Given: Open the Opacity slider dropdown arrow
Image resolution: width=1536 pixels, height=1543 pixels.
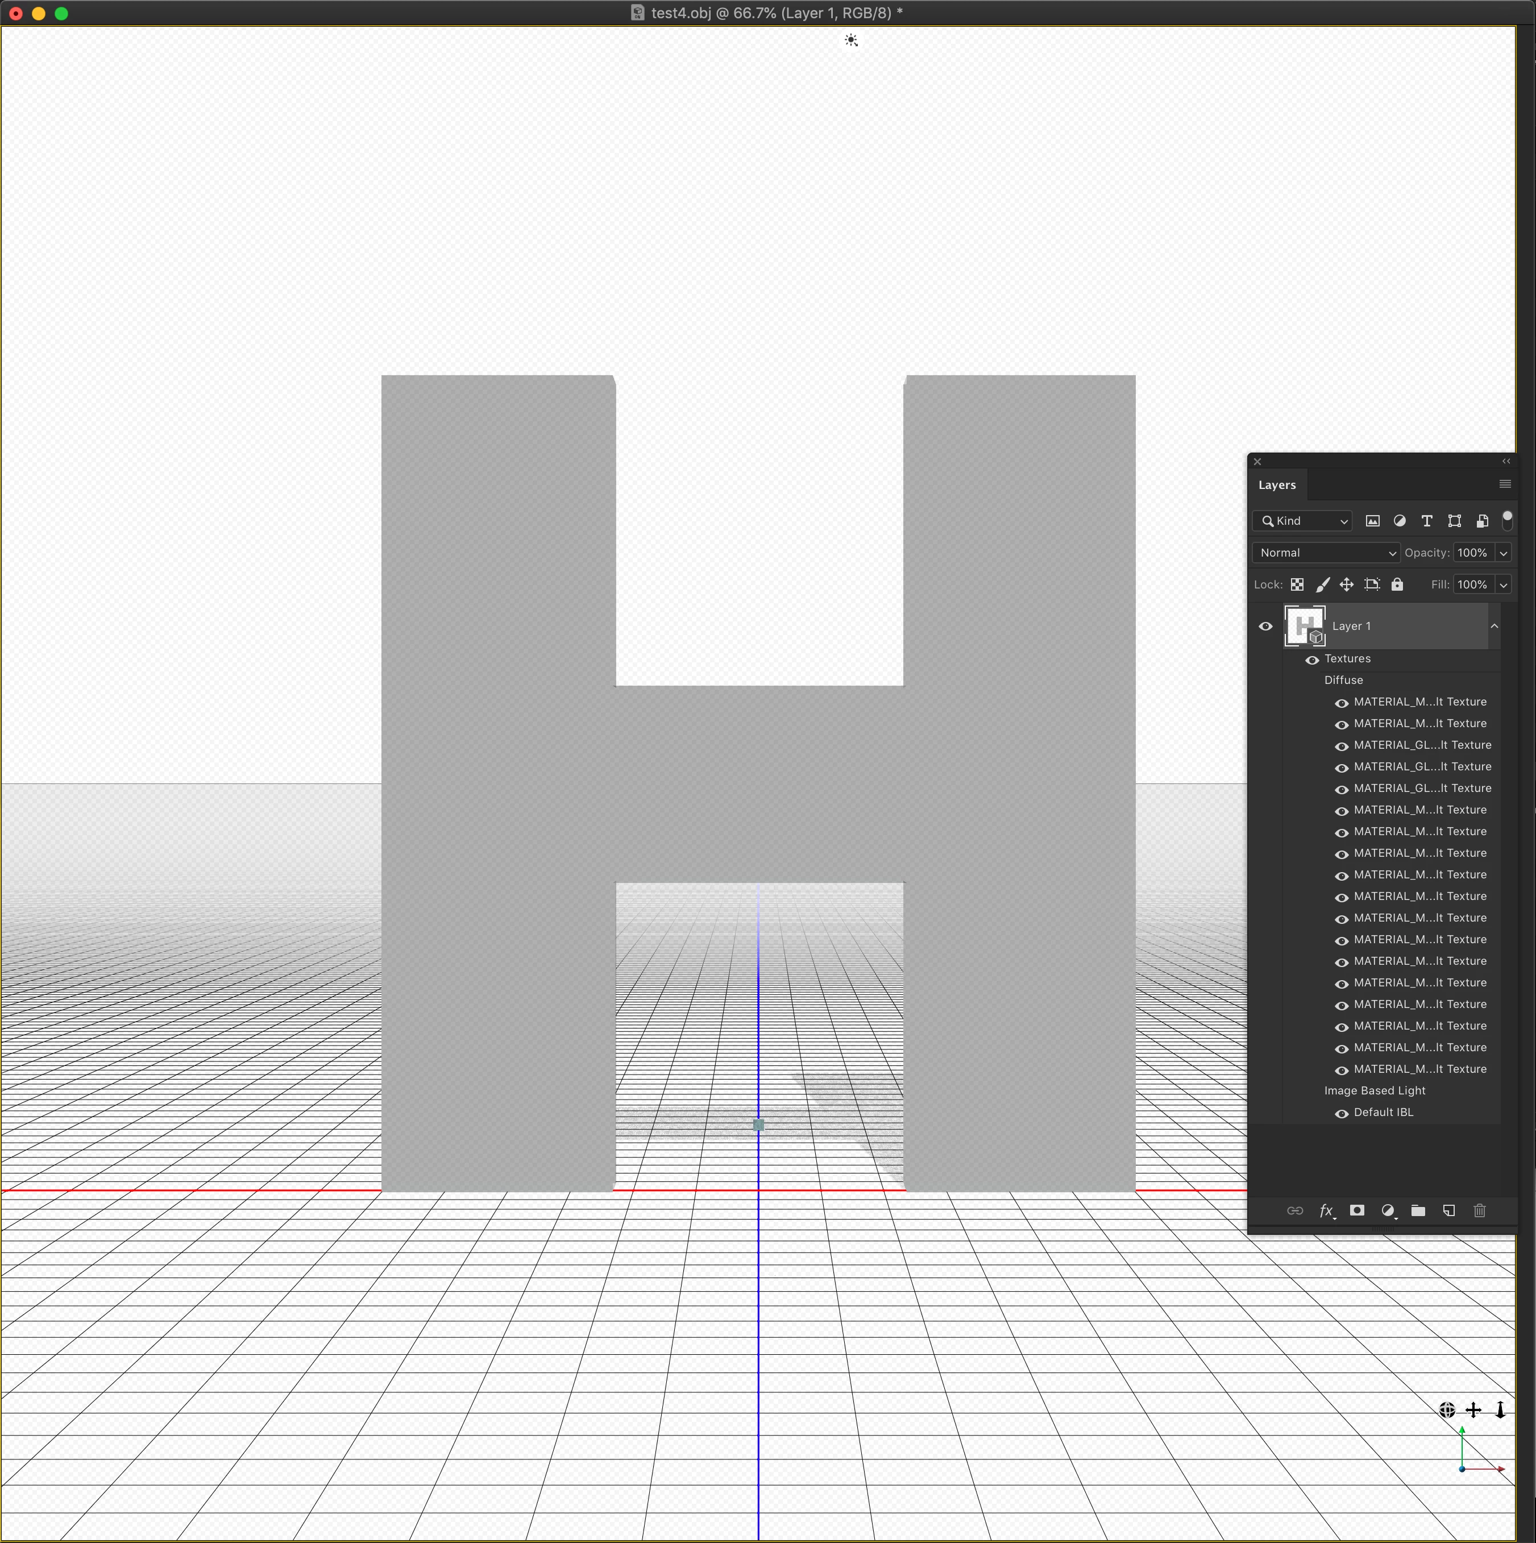Looking at the screenshot, I should 1503,553.
